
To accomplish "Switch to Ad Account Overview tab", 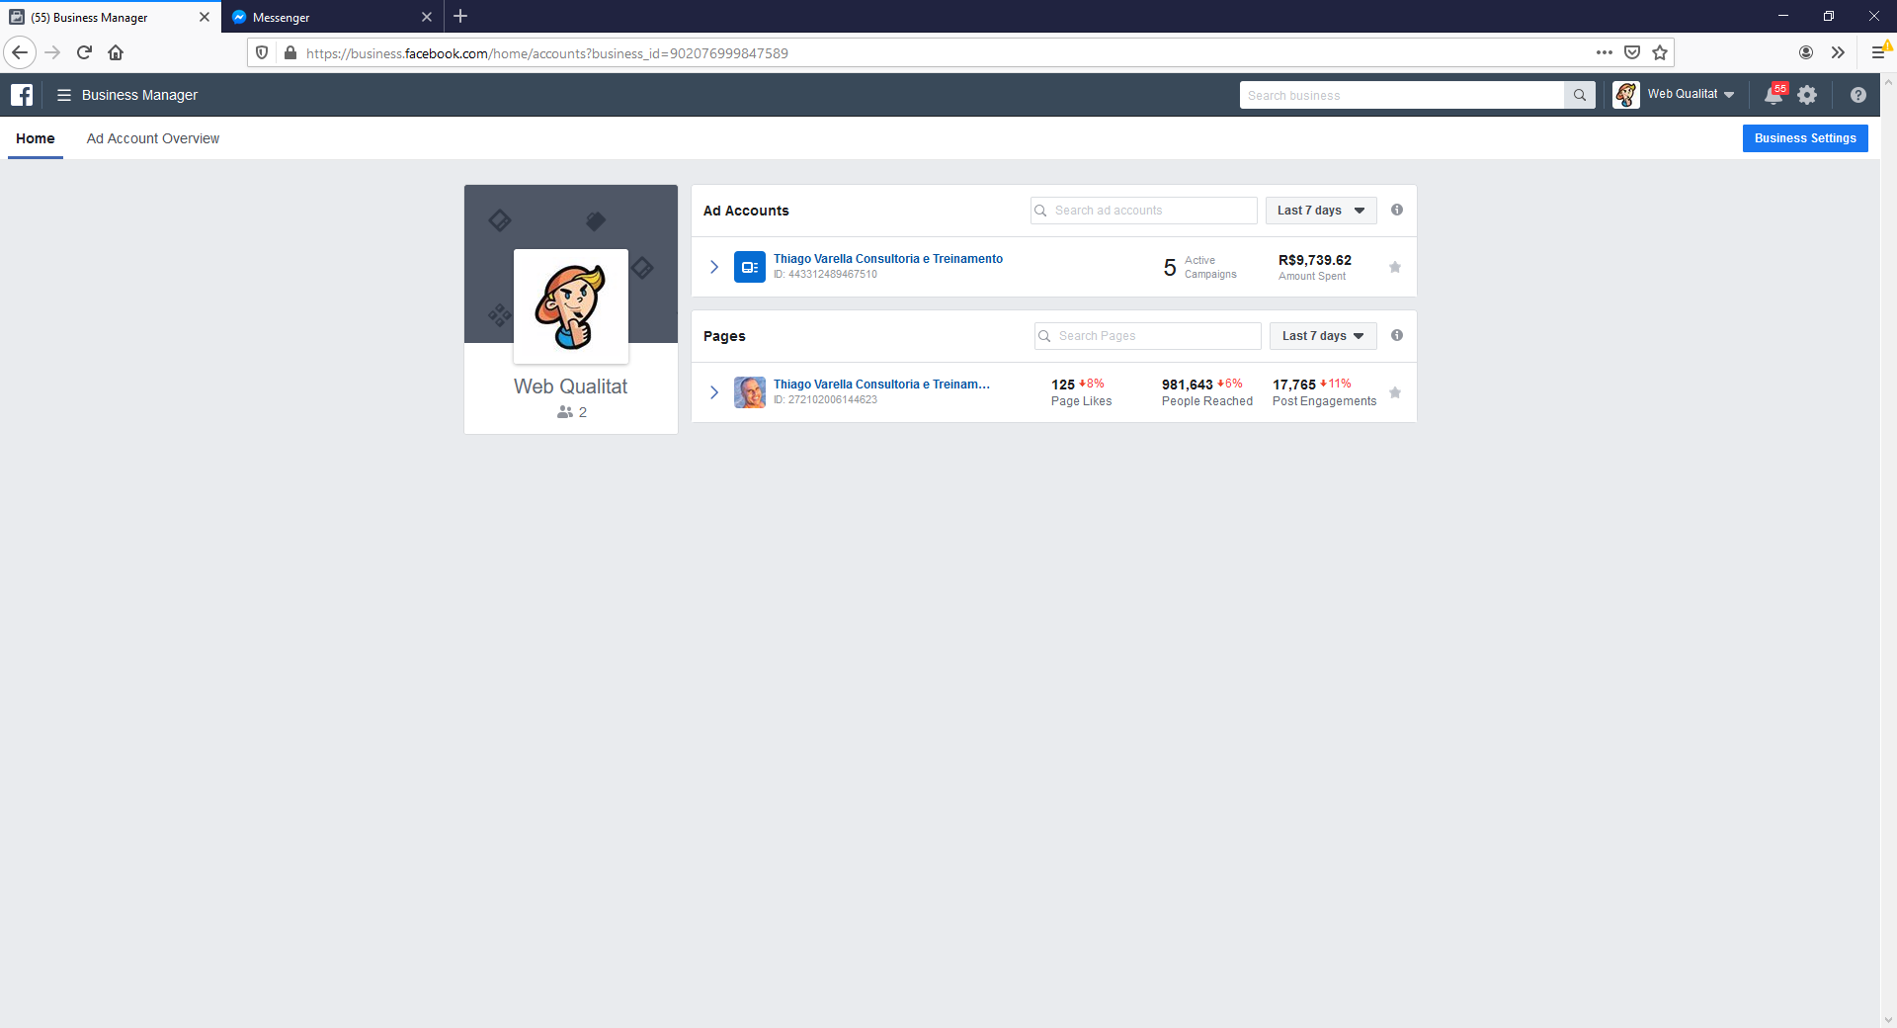I will point(153,138).
